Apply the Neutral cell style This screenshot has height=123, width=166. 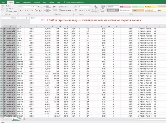pos(150,7)
